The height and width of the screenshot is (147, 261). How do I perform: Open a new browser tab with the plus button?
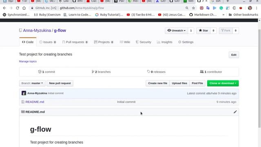[x=228, y=1]
